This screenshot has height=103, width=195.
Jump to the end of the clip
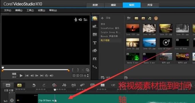(42, 76)
